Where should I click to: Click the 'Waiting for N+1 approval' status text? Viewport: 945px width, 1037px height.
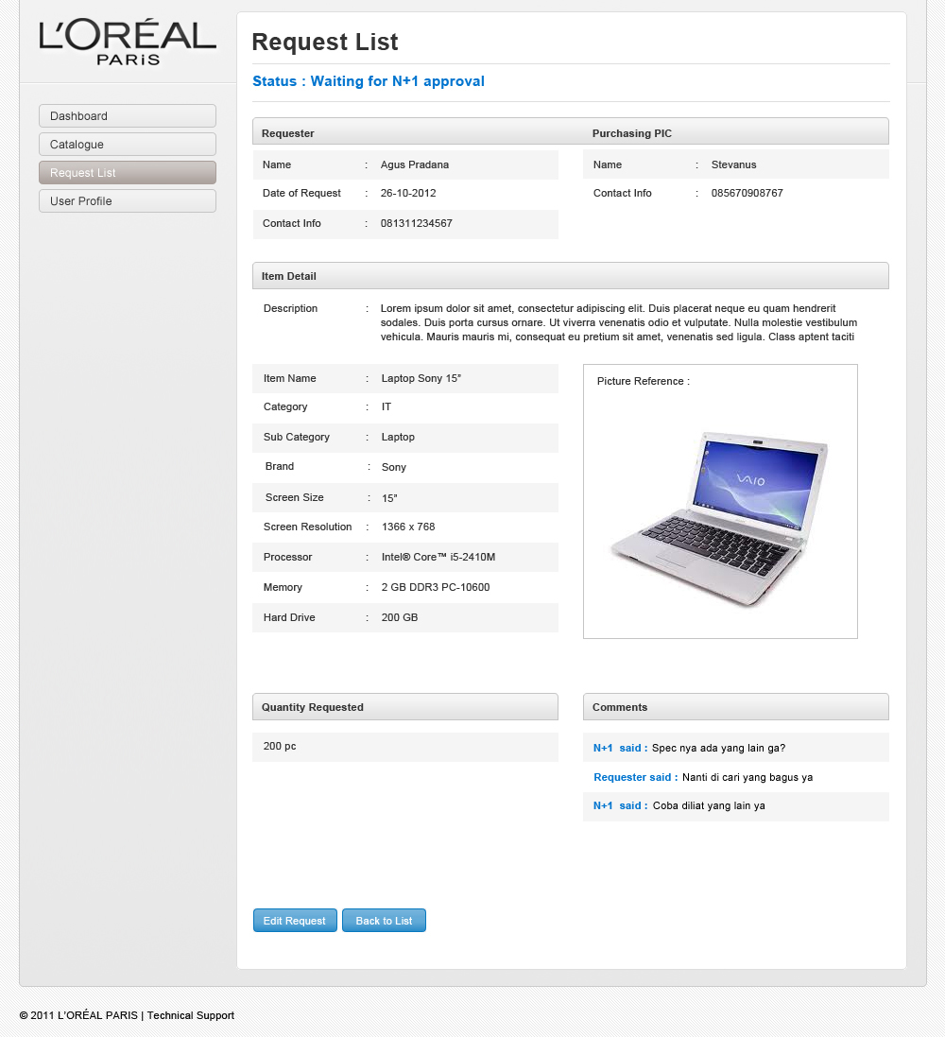click(369, 81)
